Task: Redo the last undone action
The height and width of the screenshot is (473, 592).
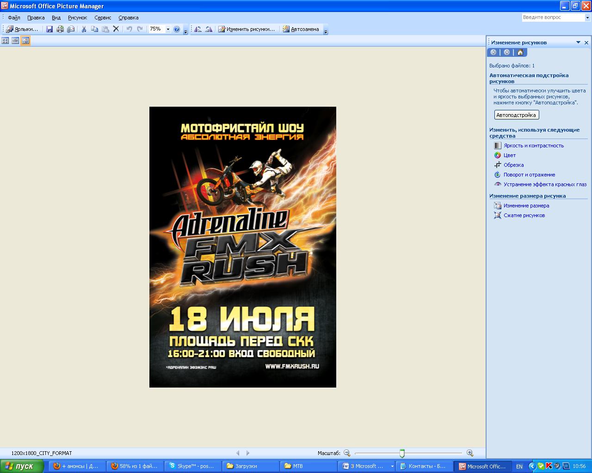Action: coord(140,29)
